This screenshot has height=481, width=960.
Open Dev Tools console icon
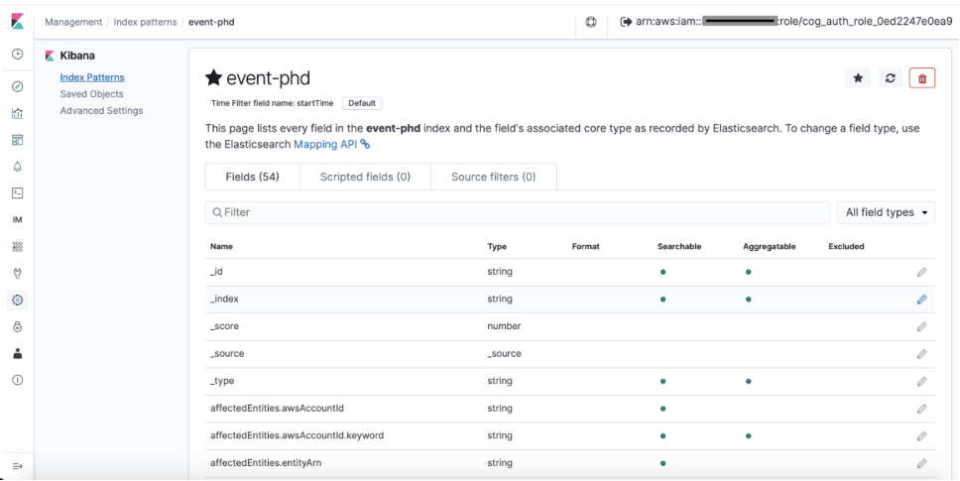[x=17, y=193]
